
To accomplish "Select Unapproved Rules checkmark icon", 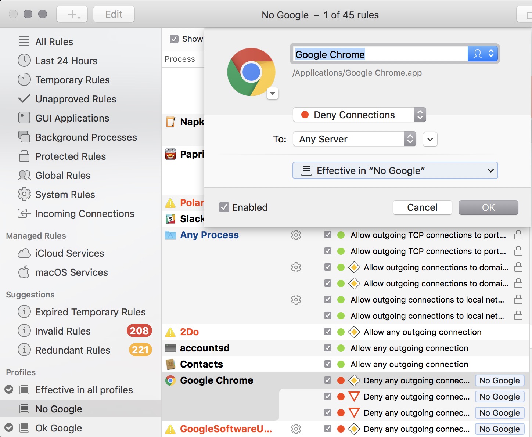I will tap(24, 99).
